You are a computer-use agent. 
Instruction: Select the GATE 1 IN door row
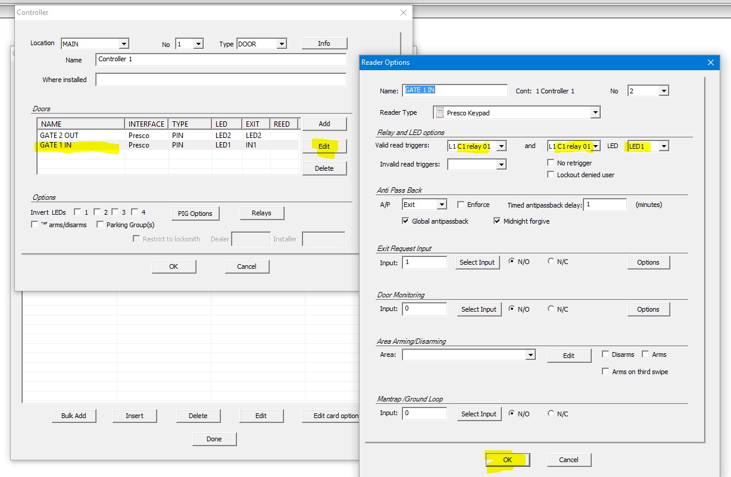[x=168, y=145]
